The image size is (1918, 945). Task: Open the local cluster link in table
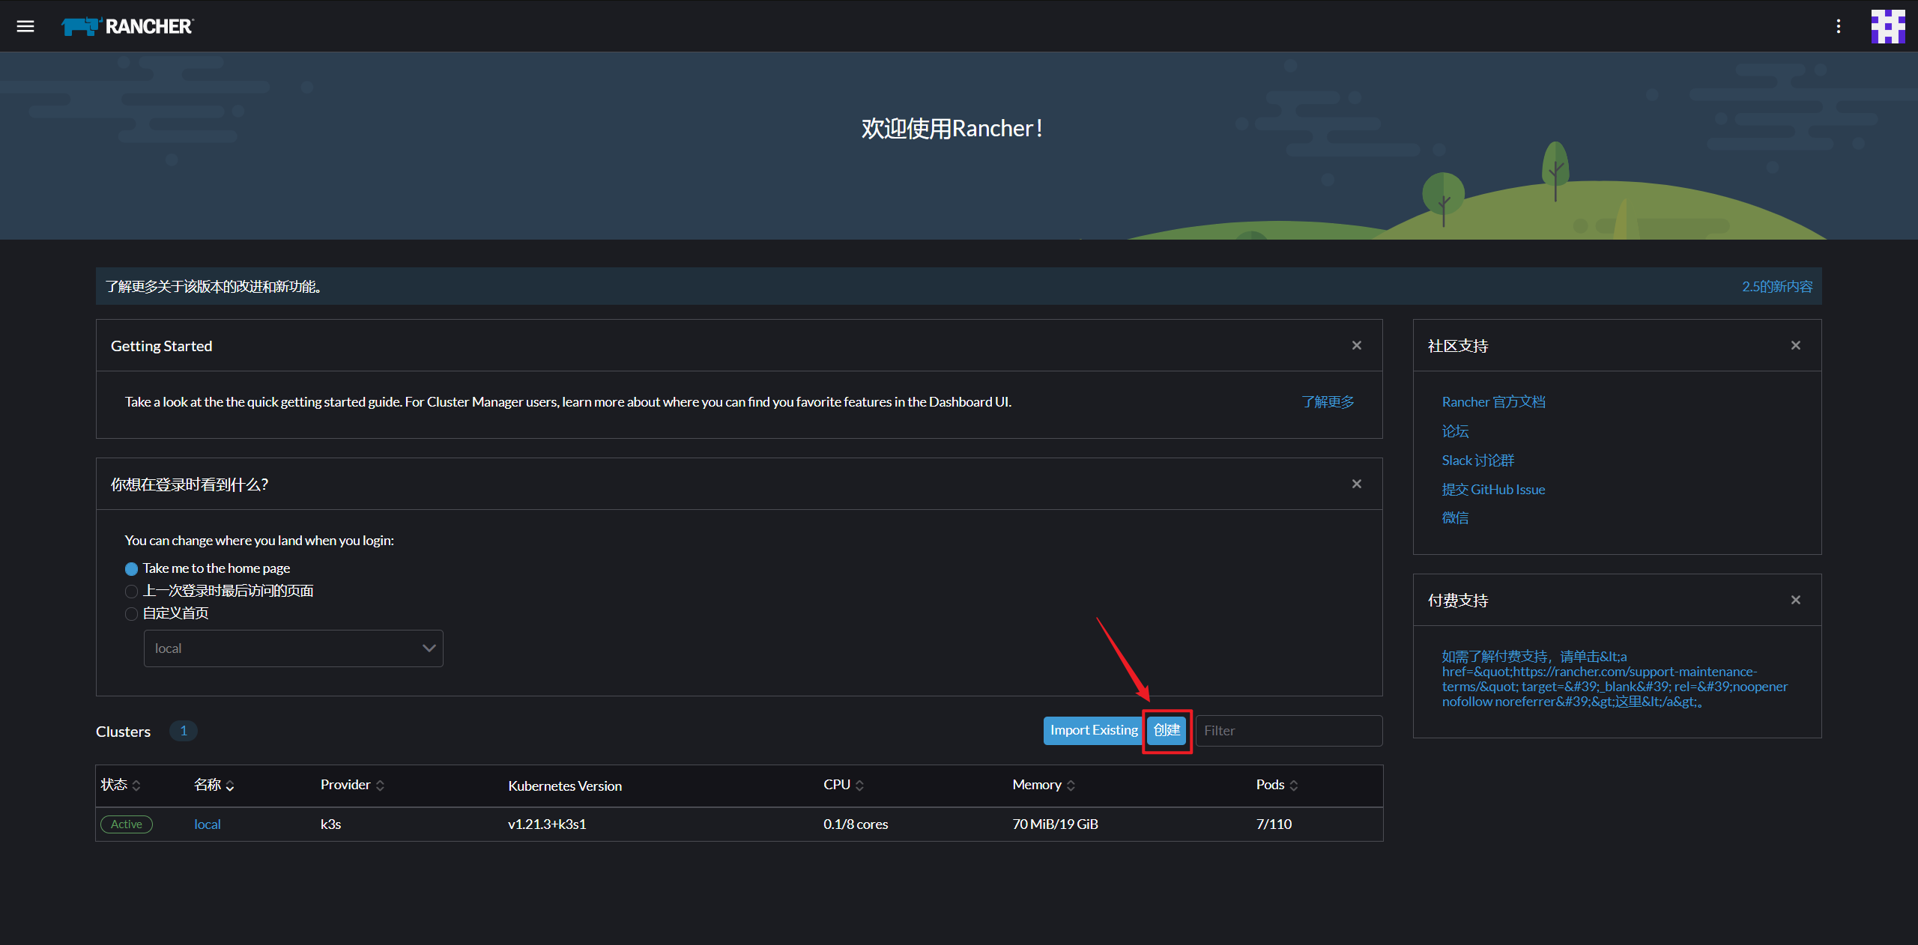pyautogui.click(x=208, y=824)
